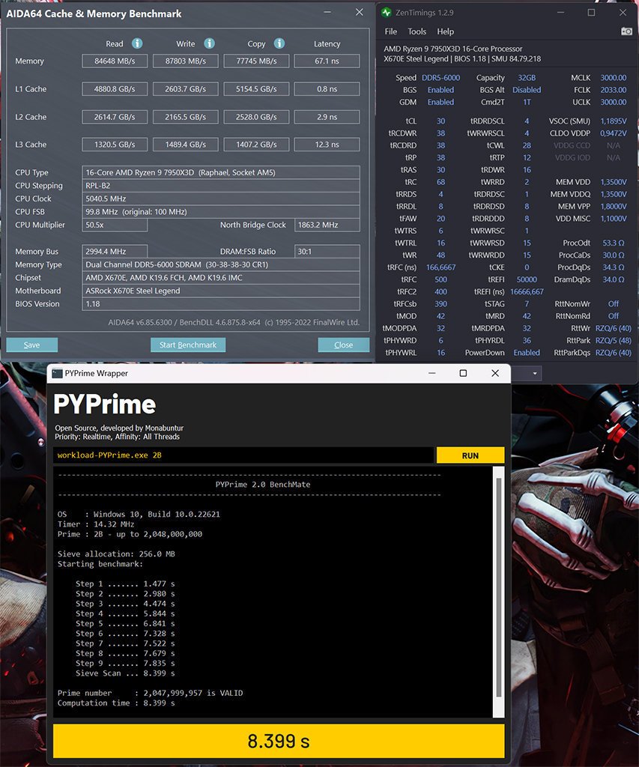Click the tRC value 68 in ZenTimings
639x767 pixels.
click(440, 182)
